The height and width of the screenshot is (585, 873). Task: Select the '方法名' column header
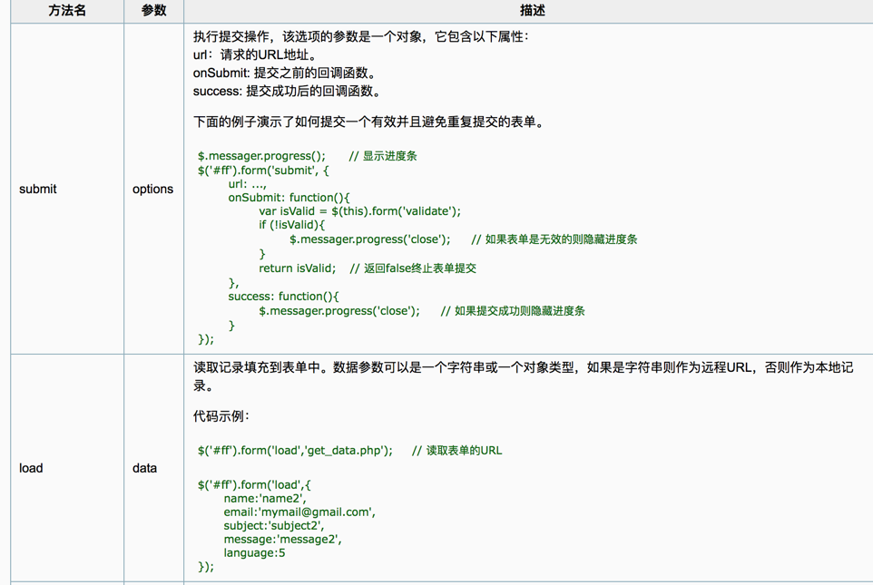click(x=67, y=11)
